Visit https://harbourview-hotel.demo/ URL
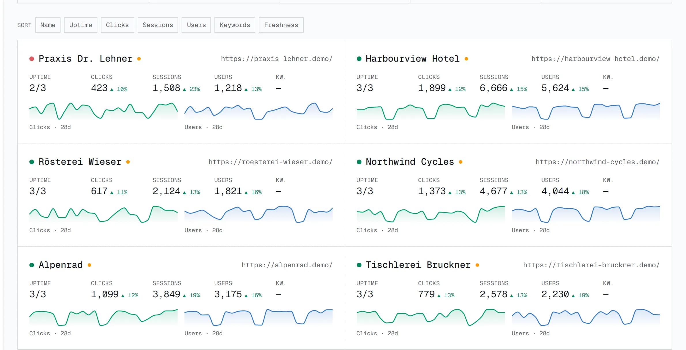 (x=595, y=59)
